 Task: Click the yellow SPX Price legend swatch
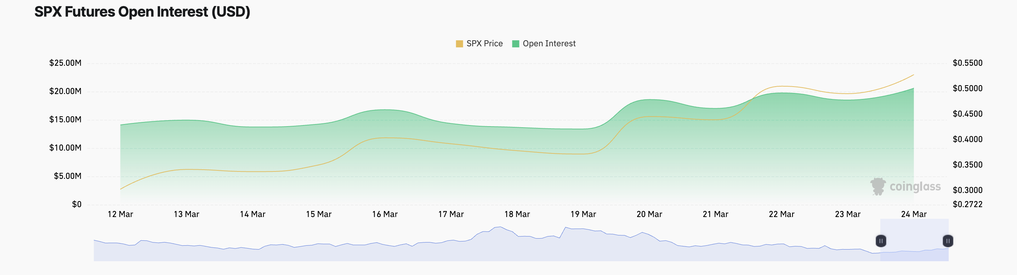coord(459,44)
